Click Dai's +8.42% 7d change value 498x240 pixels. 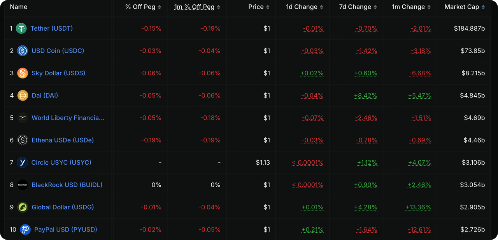pos(365,96)
